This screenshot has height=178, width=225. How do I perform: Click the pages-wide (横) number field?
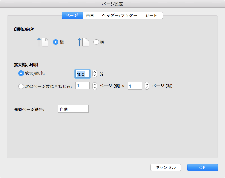tap(82, 86)
